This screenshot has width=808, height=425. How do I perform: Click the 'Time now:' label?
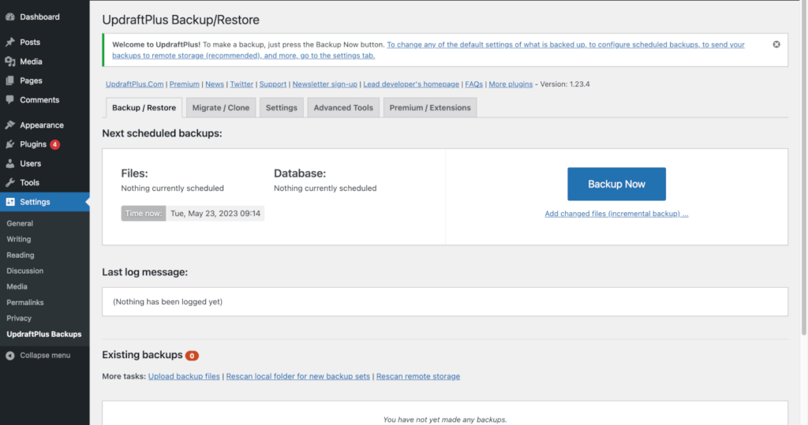[144, 213]
